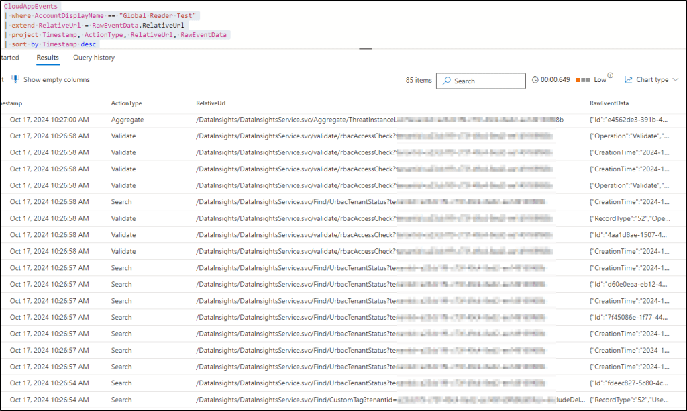Expand the Chart type dropdown chevron
Viewport: 687px width, 411px height.
(674, 80)
